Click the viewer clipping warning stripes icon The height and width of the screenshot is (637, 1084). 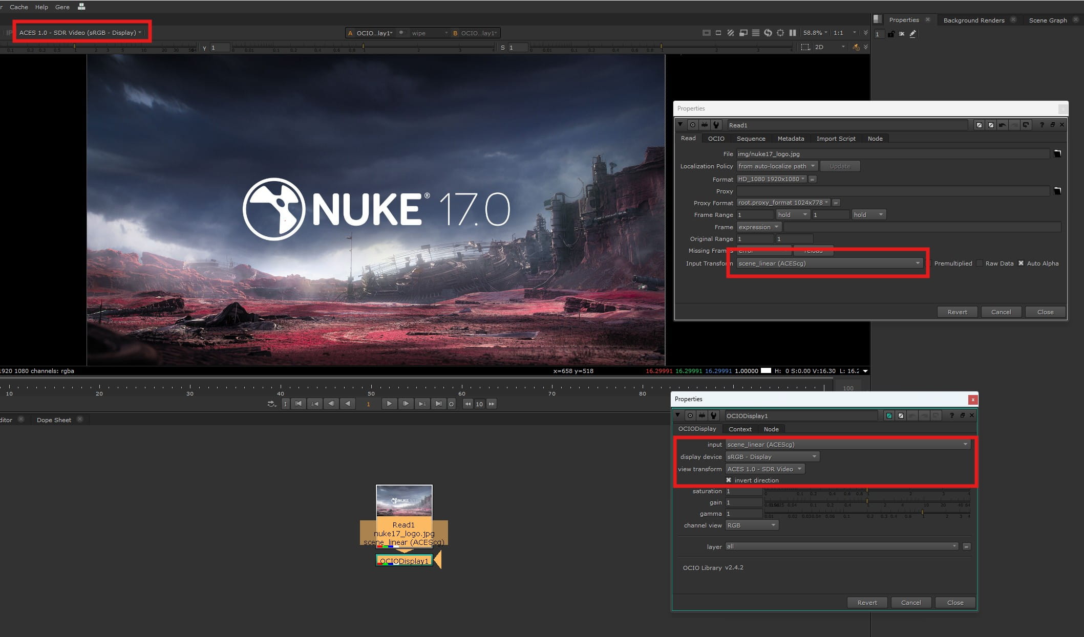(731, 33)
